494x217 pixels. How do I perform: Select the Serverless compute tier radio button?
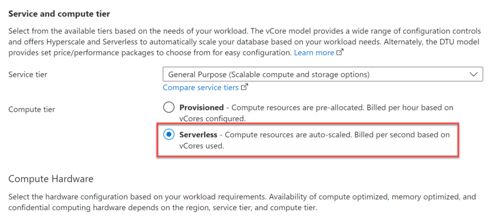tap(169, 135)
